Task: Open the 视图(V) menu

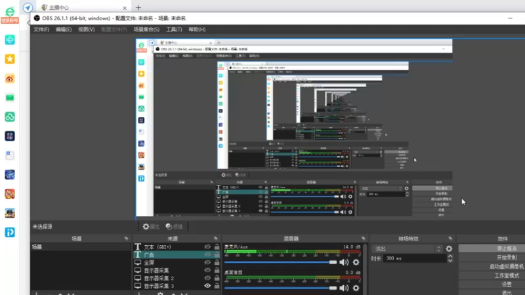Action: point(86,29)
